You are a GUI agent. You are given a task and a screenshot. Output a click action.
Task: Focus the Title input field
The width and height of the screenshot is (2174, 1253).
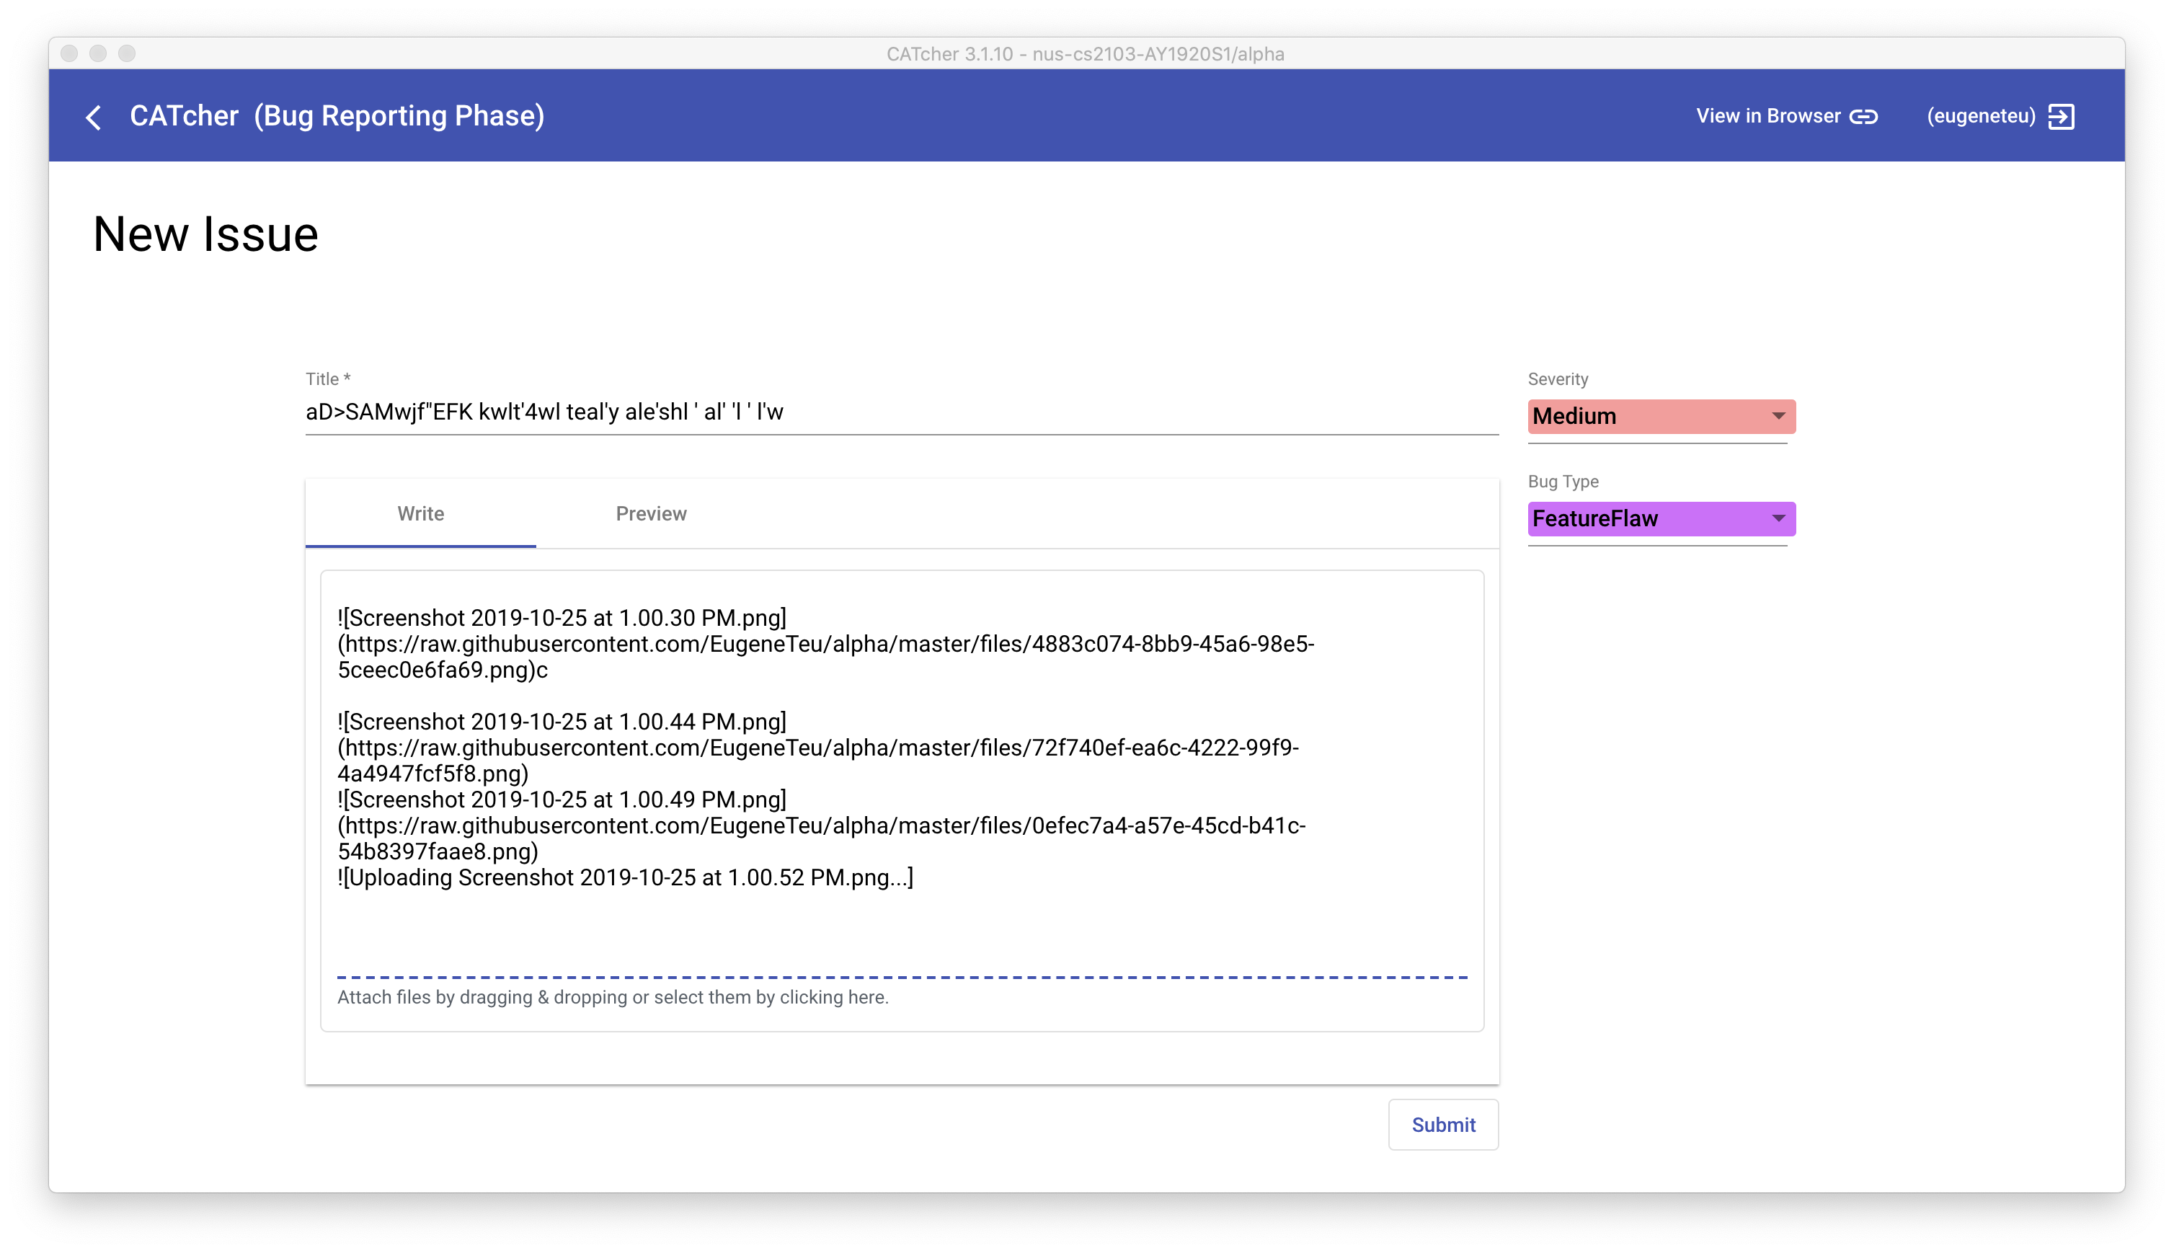tap(902, 412)
